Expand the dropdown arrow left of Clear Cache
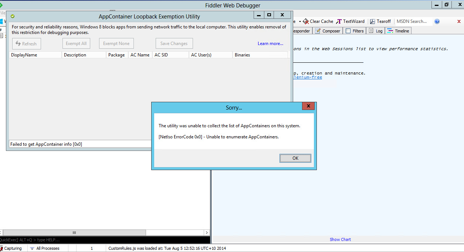464x252 pixels. [x=300, y=21]
